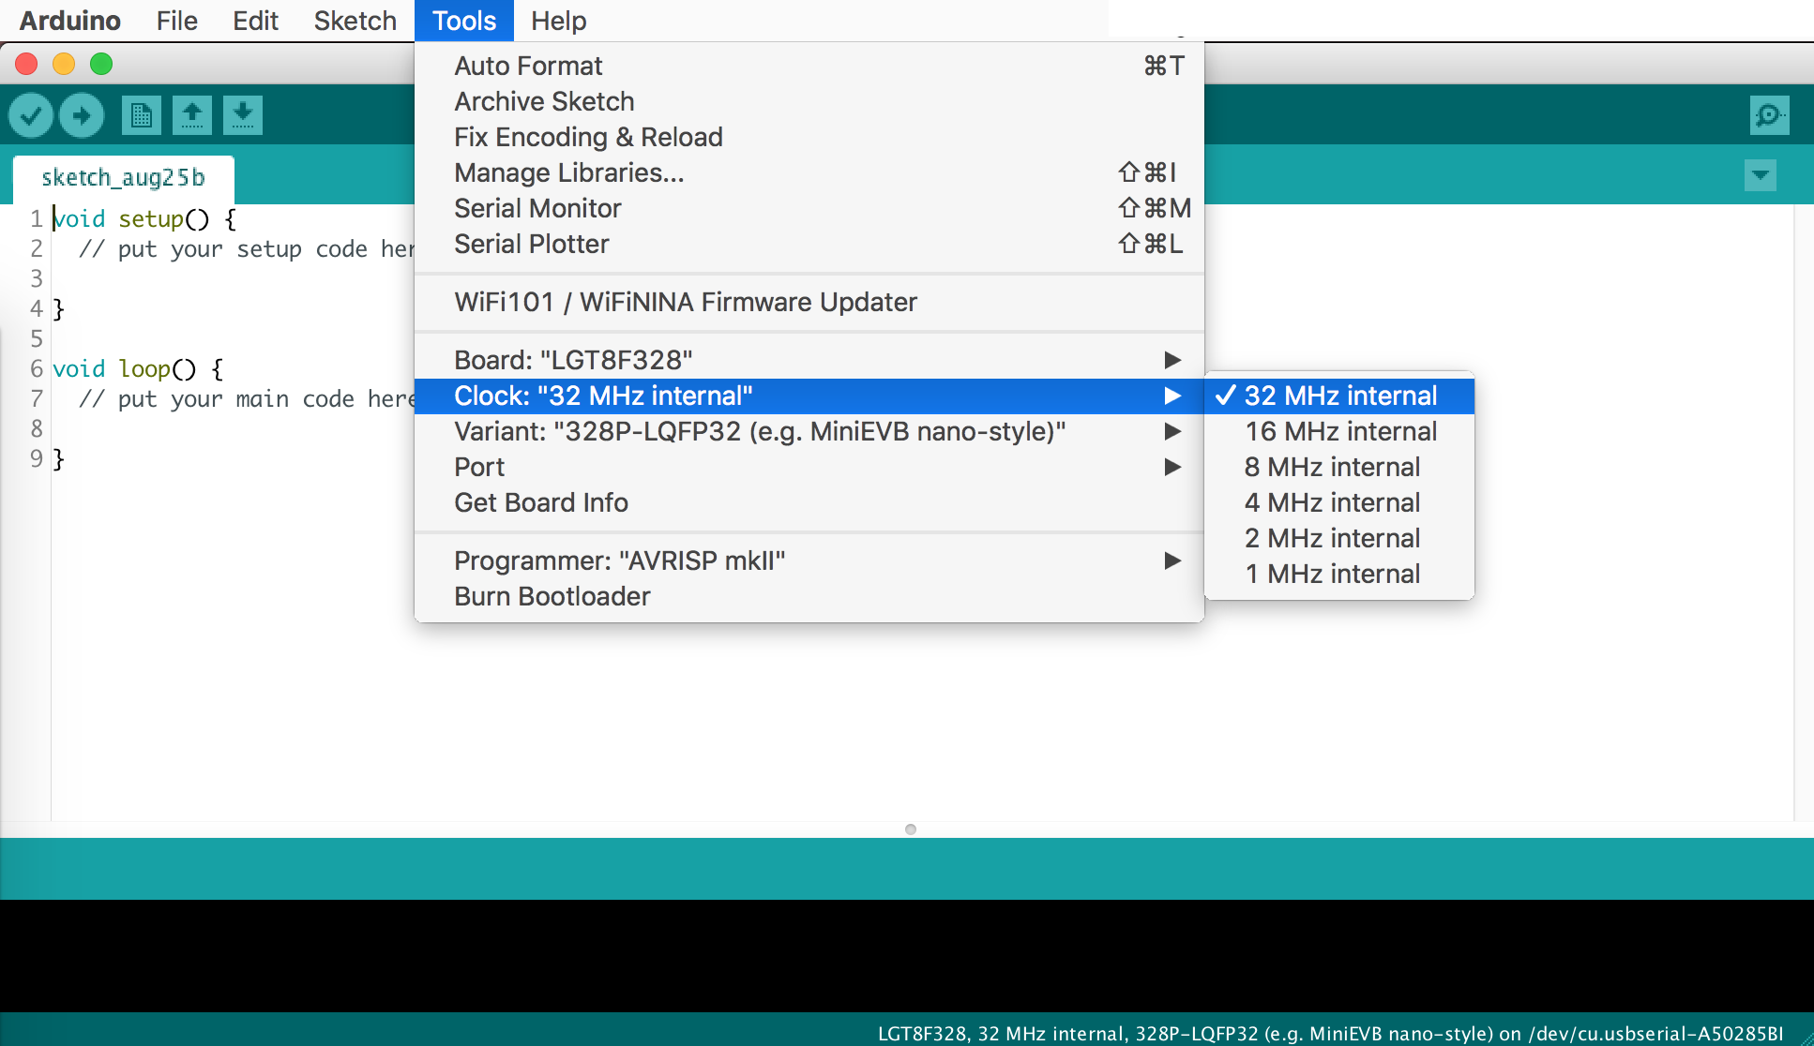Select Manage Libraries menu entry
Viewport: 1814px width, 1046px height.
coord(568,172)
